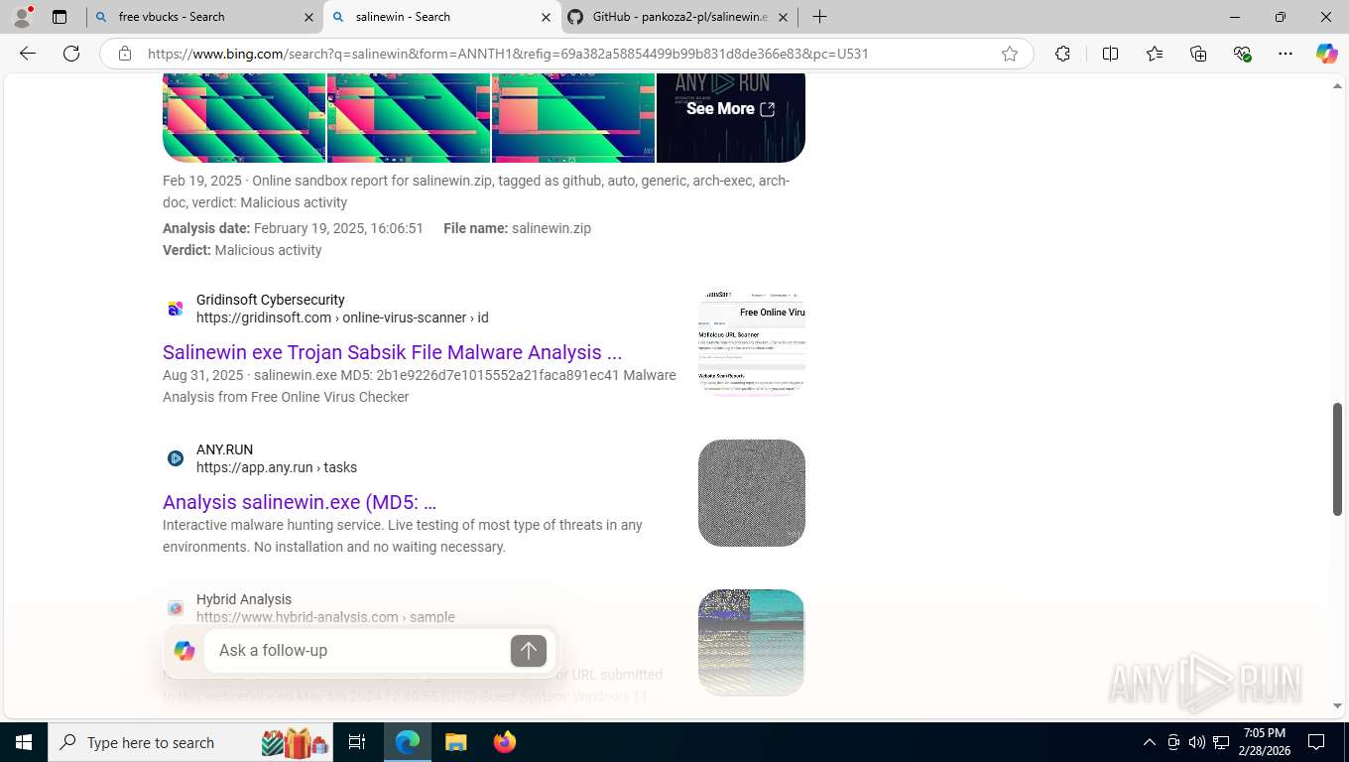Open 'Analysis salinewin.exe (MD5:' result link
The image size is (1349, 762).
pos(300,502)
